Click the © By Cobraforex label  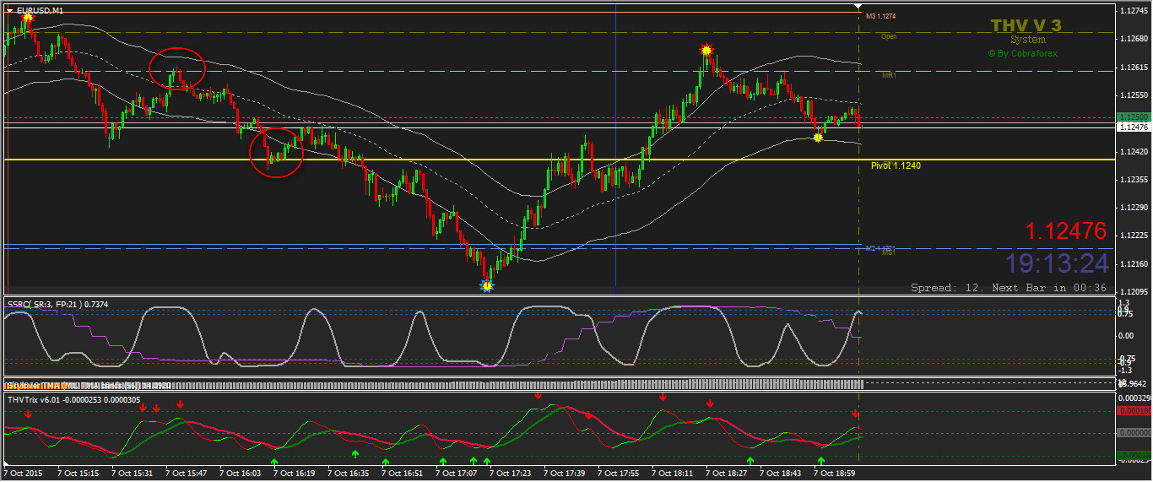tap(1022, 53)
